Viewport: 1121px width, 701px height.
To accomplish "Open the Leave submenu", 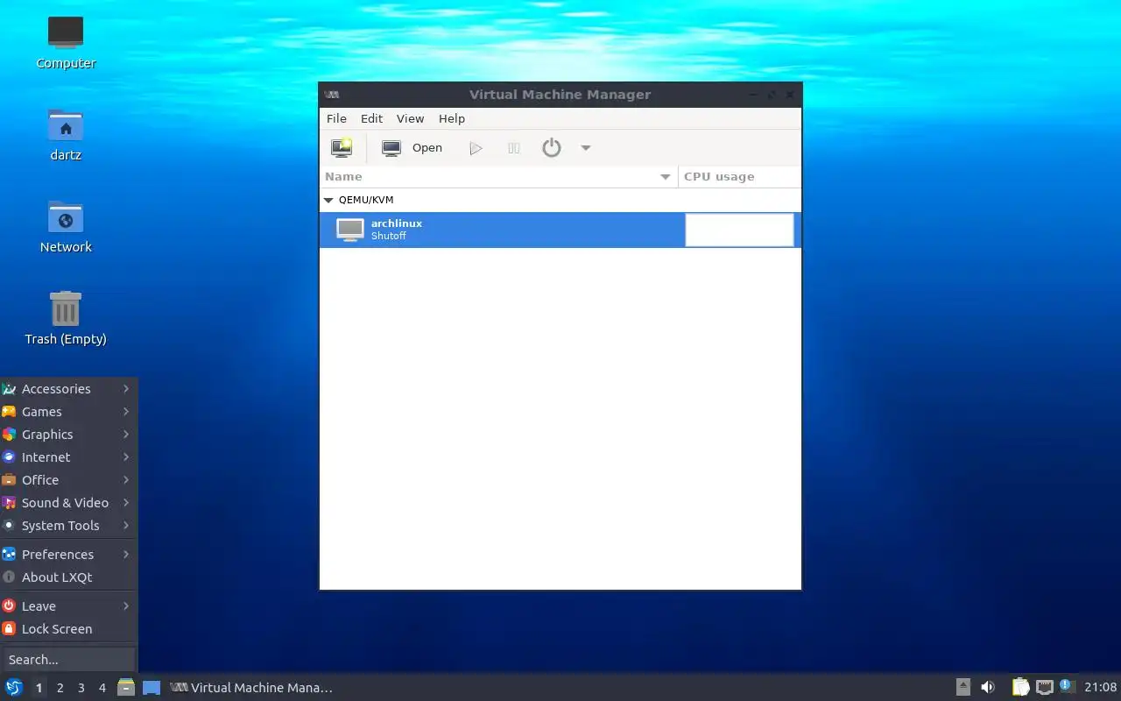I will 67,606.
